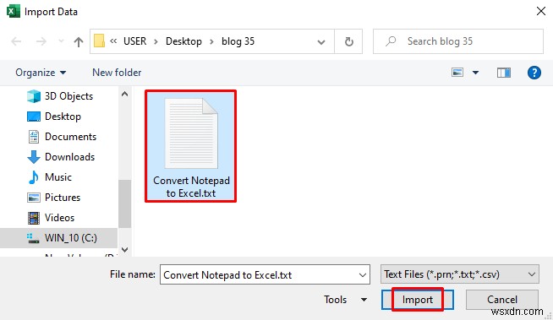Click the 3D Objects cube icon
The width and height of the screenshot is (553, 320).
34,96
